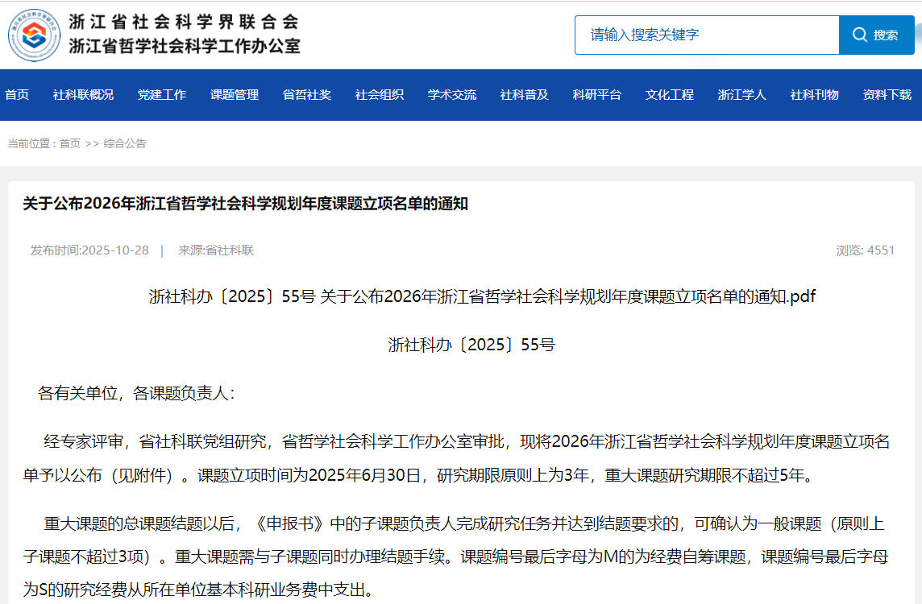Focus the 请输入搜索关键字 search field

click(x=706, y=35)
